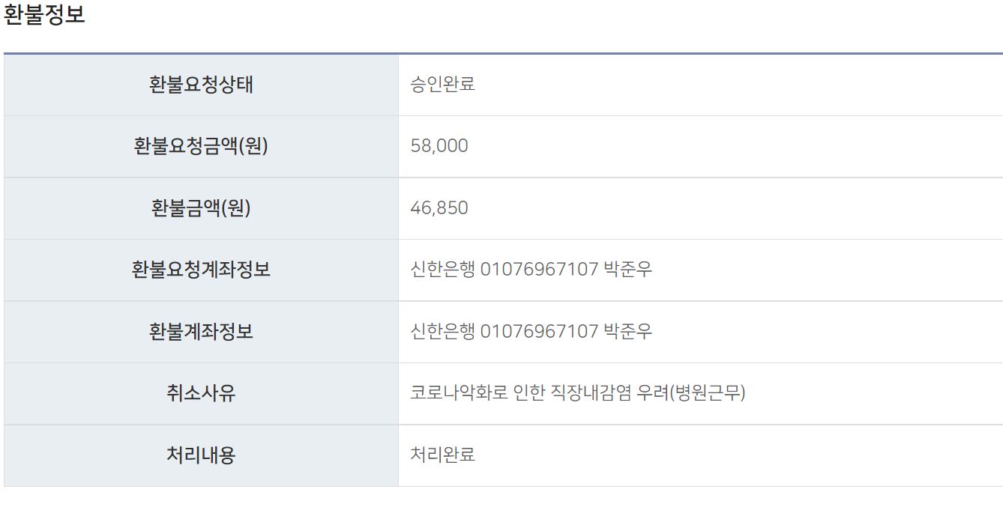
Task: Select the 환불요청계좌정보 label cell
Action: pyautogui.click(x=201, y=270)
